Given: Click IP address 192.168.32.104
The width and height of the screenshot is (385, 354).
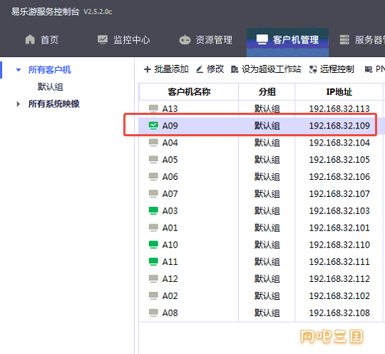Looking at the screenshot, I should point(339,143).
